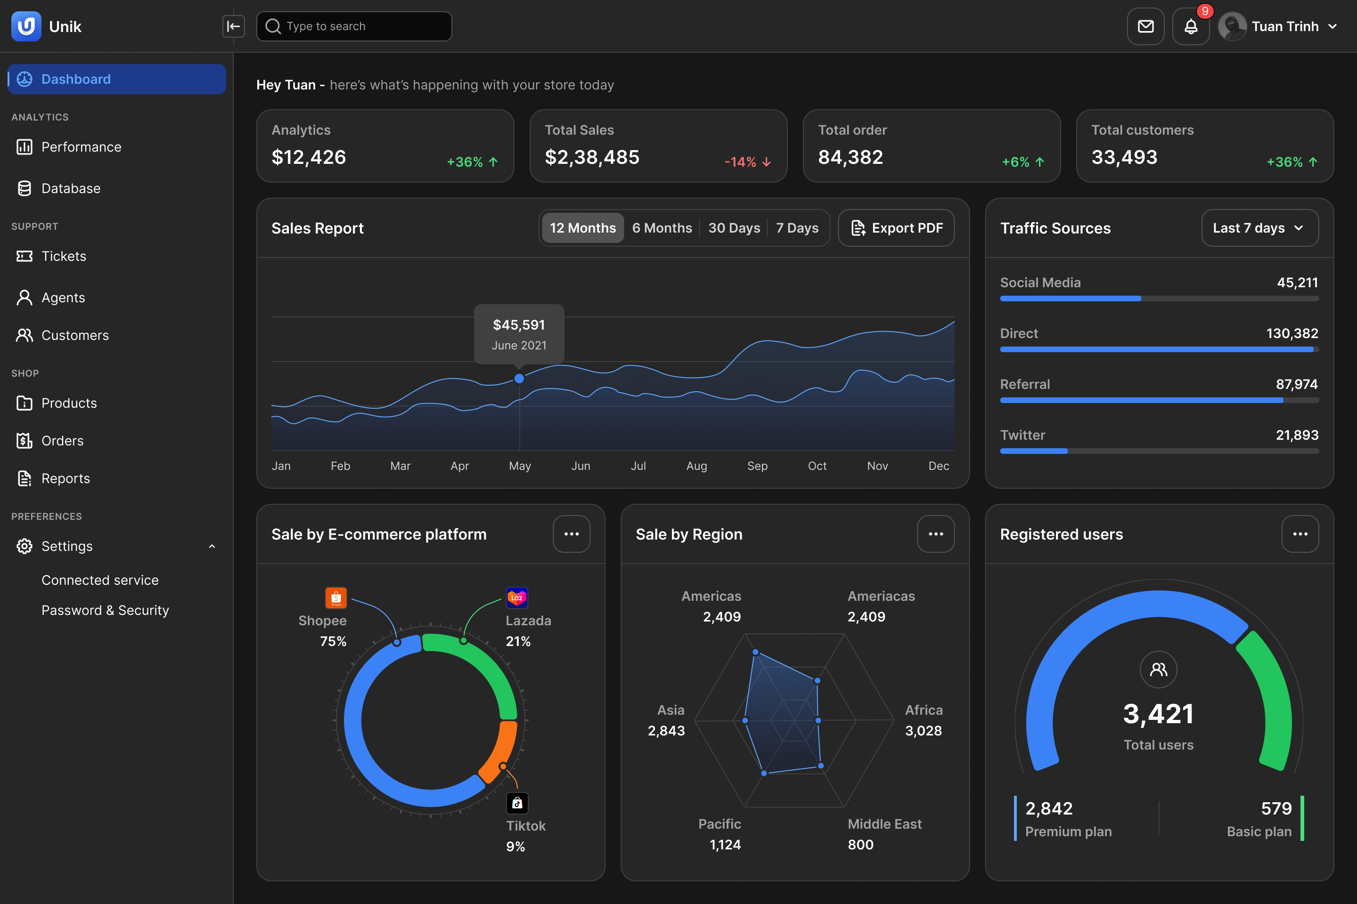This screenshot has height=904, width=1357.
Task: Switch sales report to 7 Days
Action: tap(797, 228)
